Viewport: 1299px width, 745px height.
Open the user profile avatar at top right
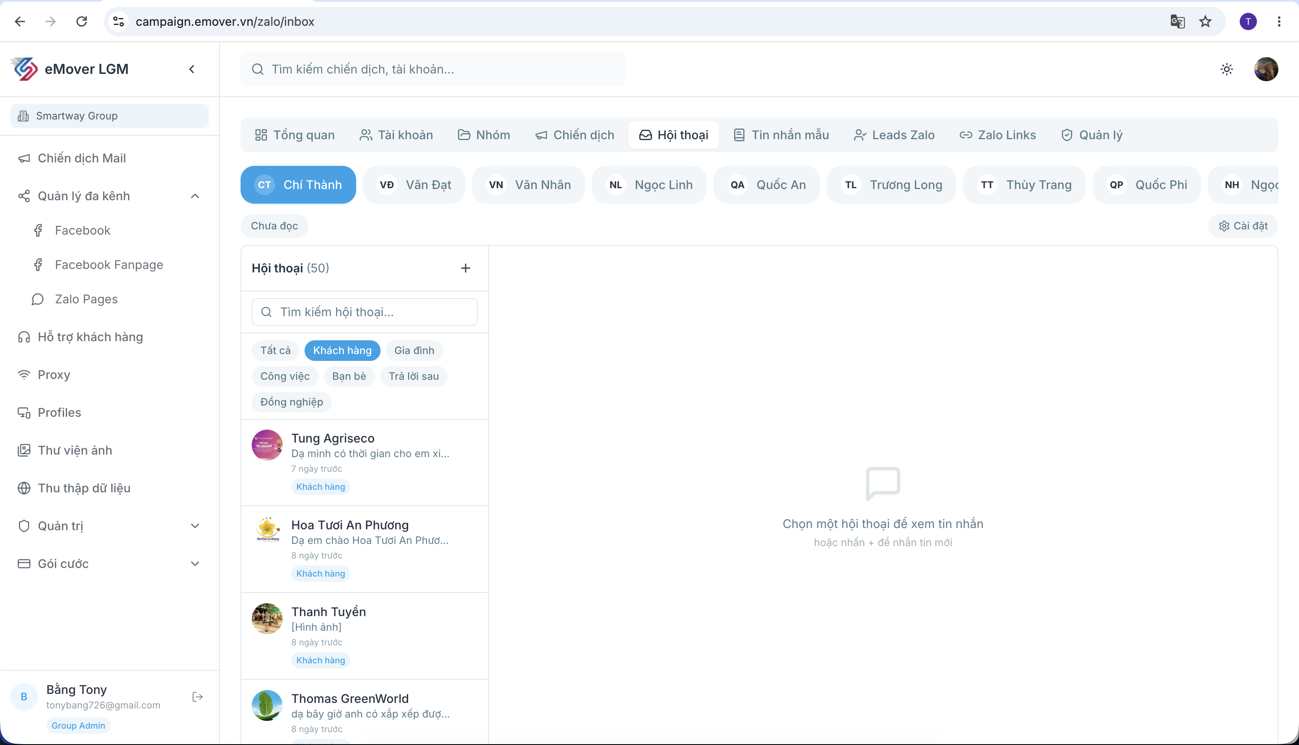click(1266, 69)
